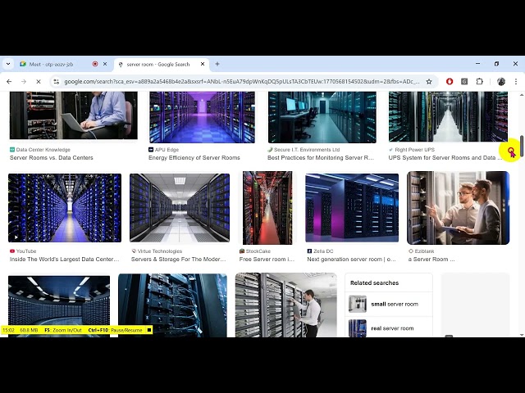Stop loading the page
The image size is (525, 393).
39,82
